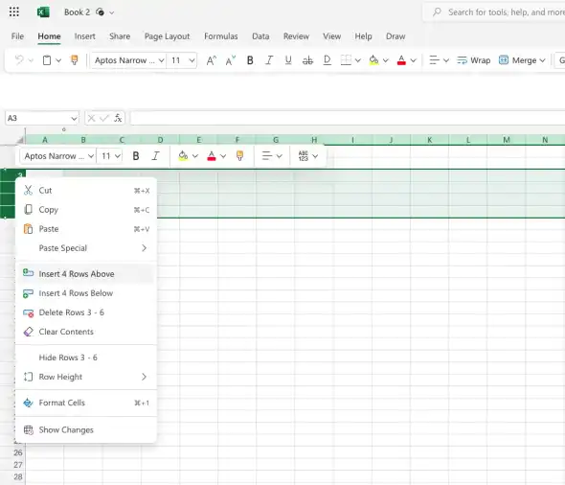565x485 pixels.
Task: Click the Excel logo icon
Action: [43, 12]
